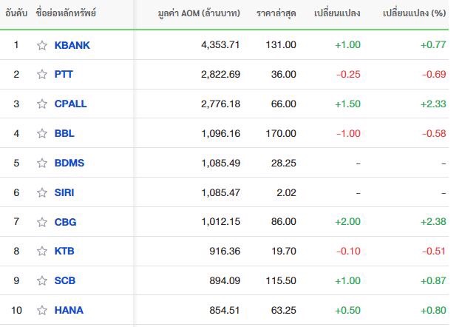
Task: Toggle the favorite star for KBANK
Action: click(x=42, y=45)
